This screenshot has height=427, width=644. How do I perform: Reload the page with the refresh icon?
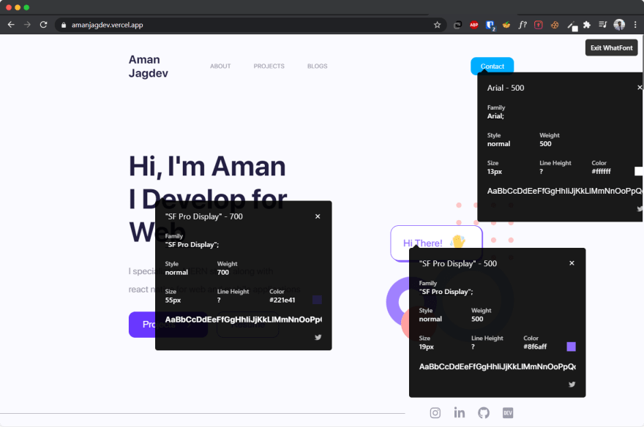tap(43, 25)
